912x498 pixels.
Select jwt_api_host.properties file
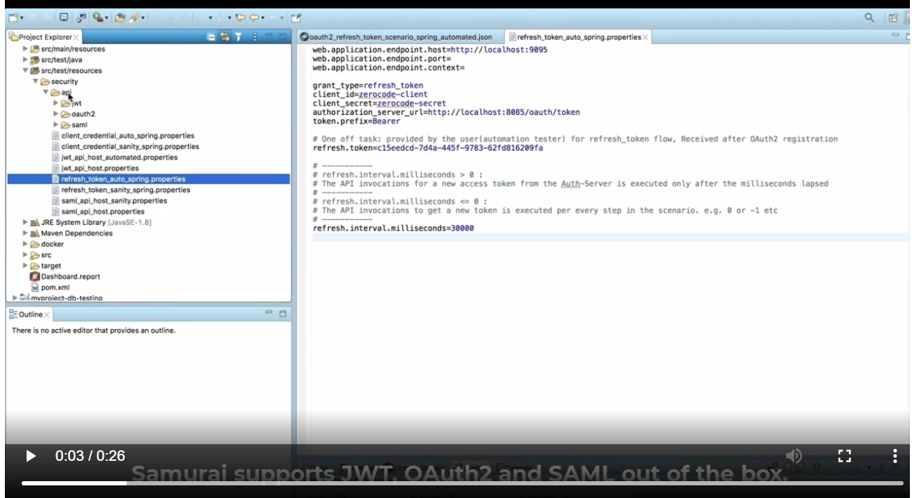click(95, 168)
